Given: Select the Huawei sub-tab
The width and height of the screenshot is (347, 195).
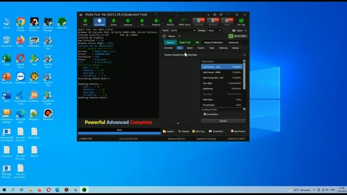Looking at the screenshot, I should 201,48.
